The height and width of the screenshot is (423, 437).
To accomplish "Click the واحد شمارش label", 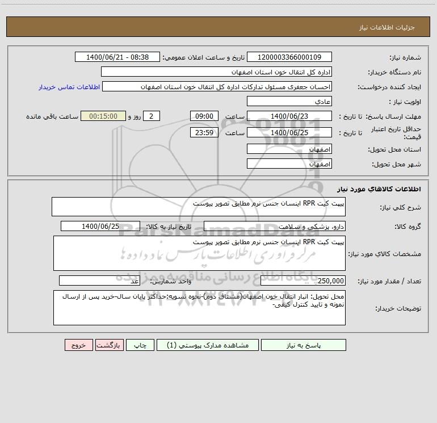I will (171, 282).
